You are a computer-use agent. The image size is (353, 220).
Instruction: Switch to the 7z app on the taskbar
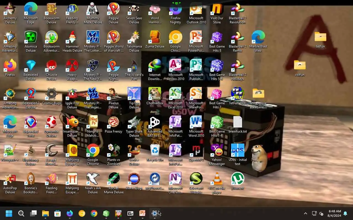tap(130, 213)
